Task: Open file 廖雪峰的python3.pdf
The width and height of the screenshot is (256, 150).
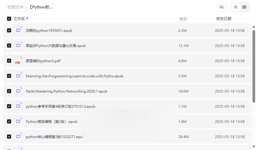Action: tap(43, 61)
